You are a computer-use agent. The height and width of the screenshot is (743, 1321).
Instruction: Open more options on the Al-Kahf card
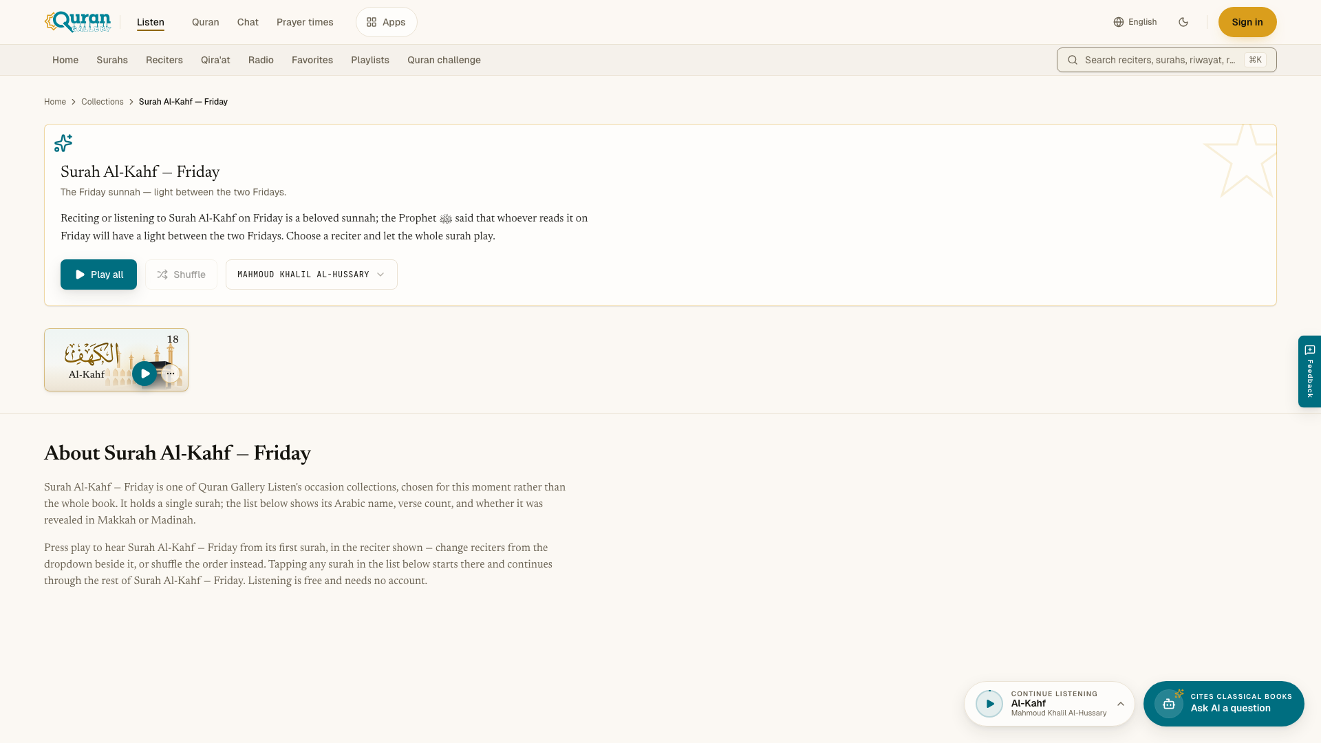(171, 374)
